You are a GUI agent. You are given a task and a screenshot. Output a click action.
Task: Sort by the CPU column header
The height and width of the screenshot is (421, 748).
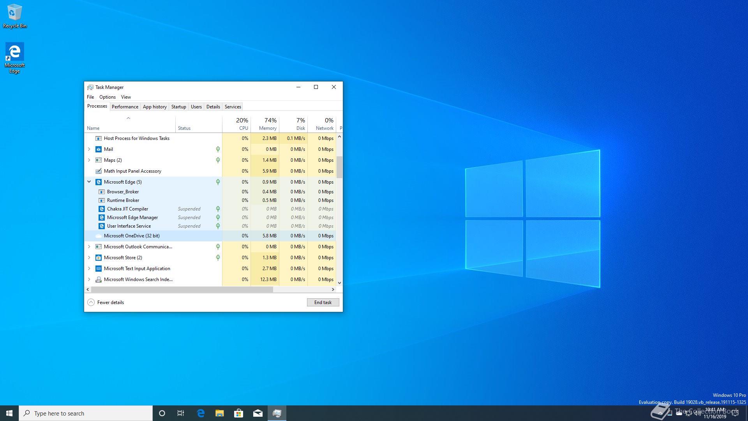pos(236,124)
